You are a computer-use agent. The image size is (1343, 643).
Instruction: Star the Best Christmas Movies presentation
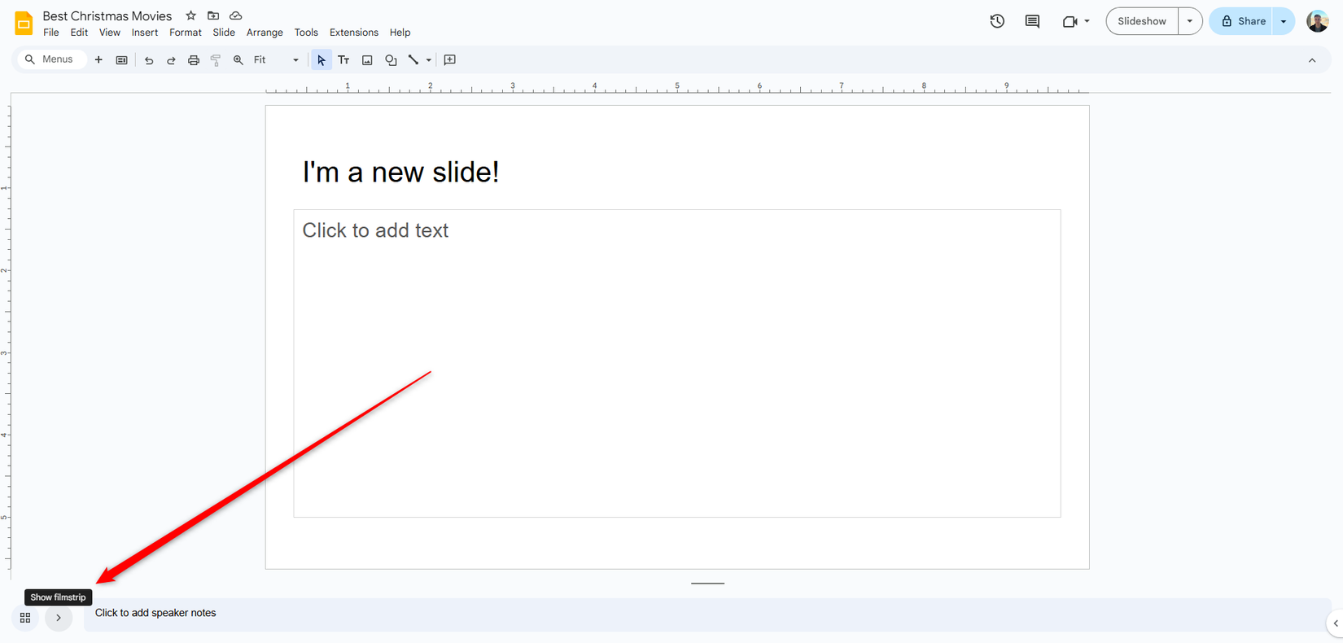[190, 15]
